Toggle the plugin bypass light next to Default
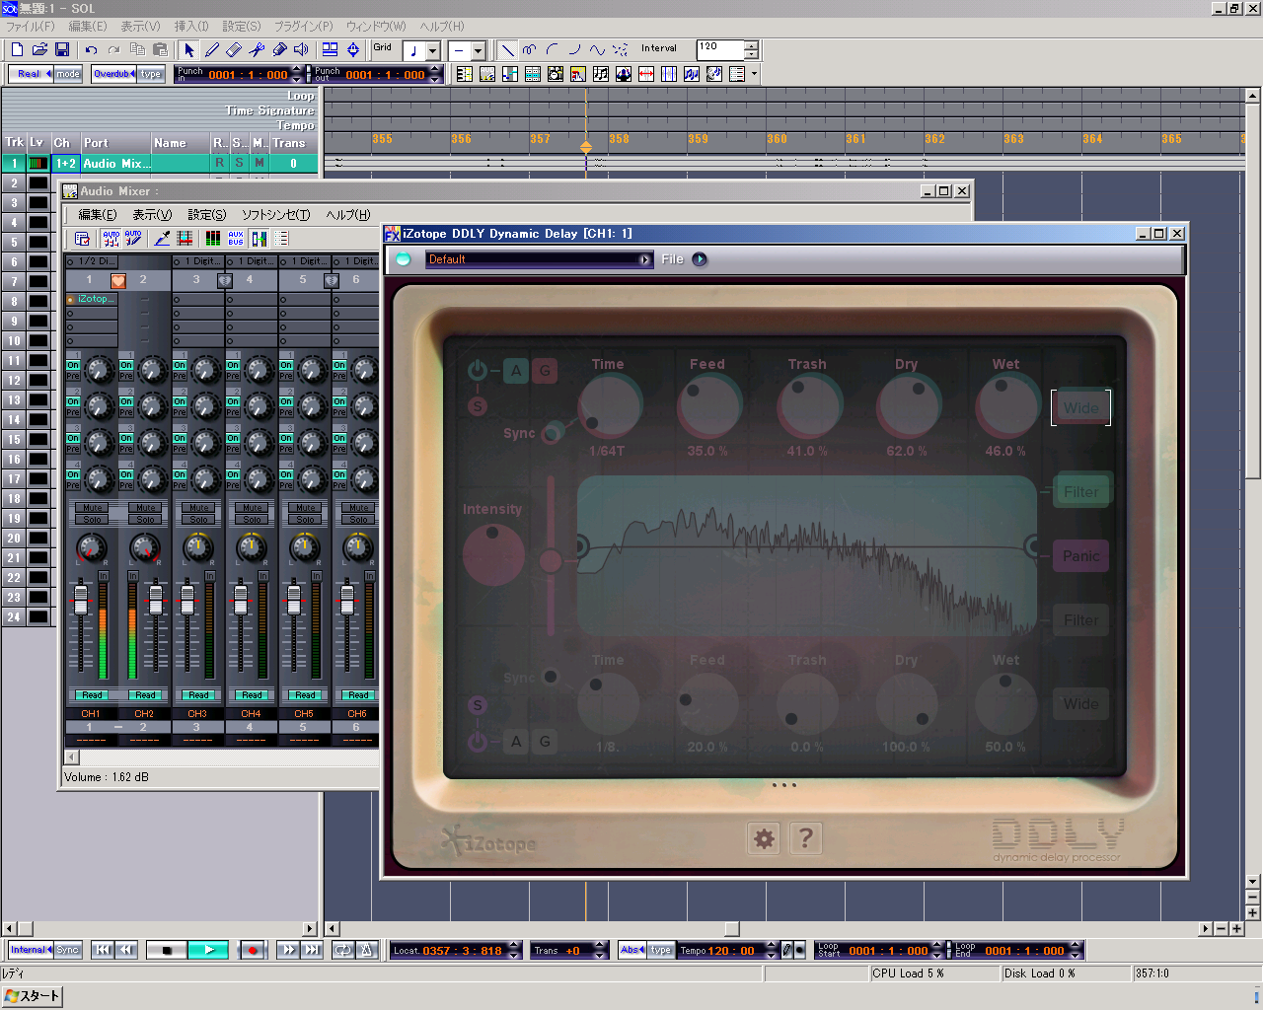Viewport: 1263px width, 1010px height. click(x=403, y=259)
